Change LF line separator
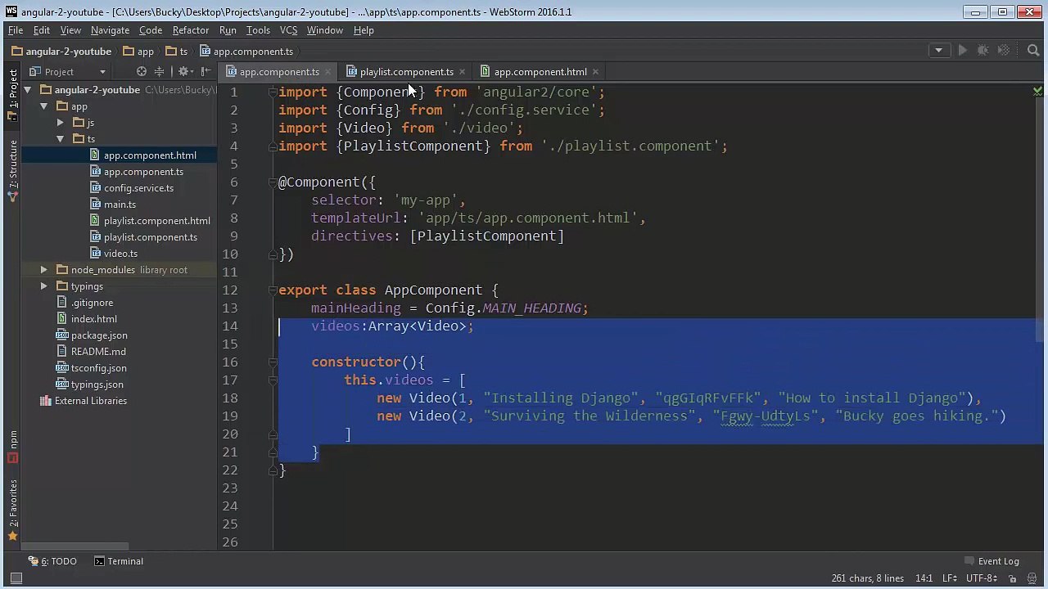 (951, 578)
